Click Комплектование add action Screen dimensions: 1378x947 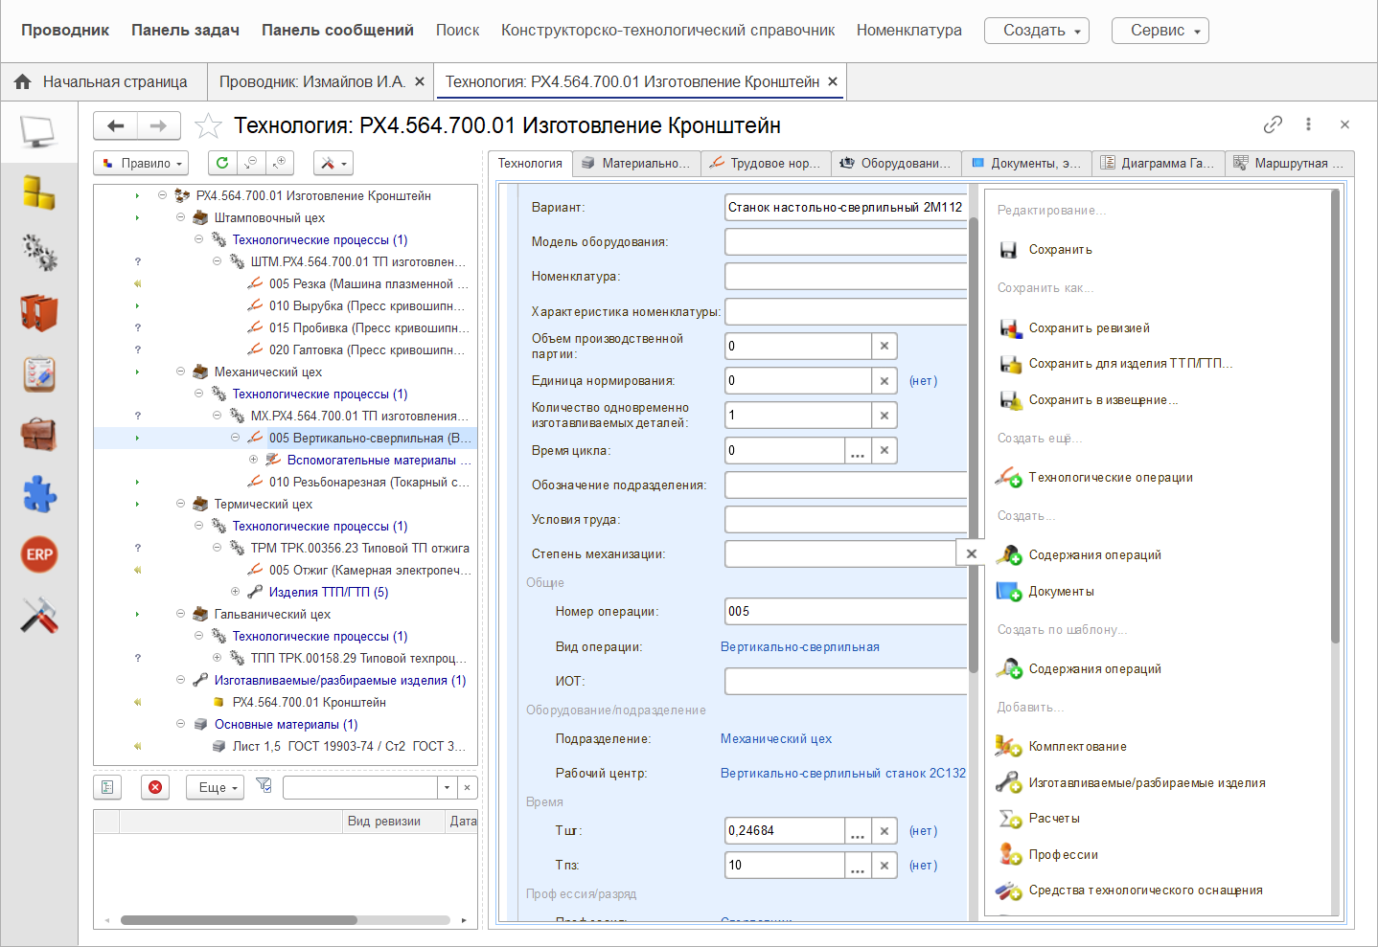[1077, 747]
